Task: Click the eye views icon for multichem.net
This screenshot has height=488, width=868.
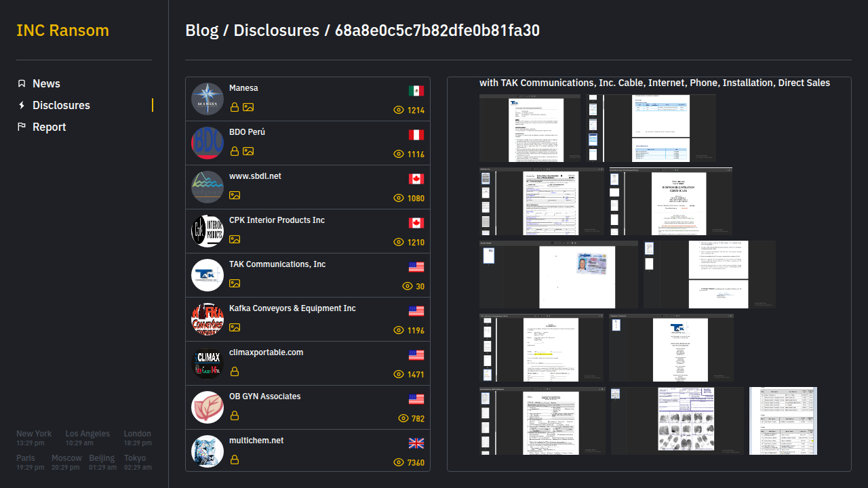Action: pos(399,462)
